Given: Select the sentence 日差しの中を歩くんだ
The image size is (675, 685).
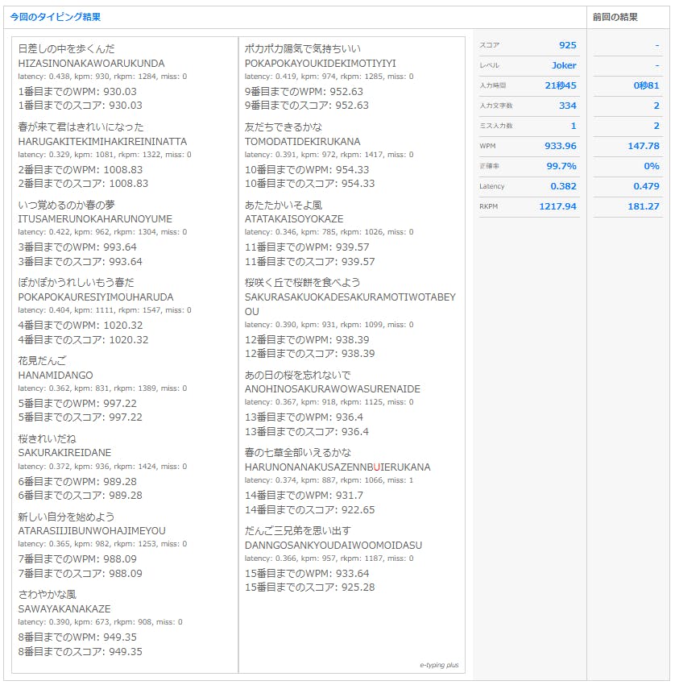Looking at the screenshot, I should 67,49.
